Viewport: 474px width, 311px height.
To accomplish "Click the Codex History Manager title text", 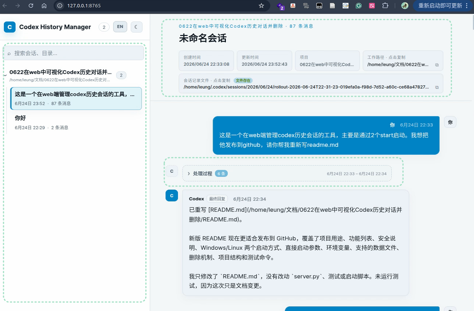I will coord(55,27).
